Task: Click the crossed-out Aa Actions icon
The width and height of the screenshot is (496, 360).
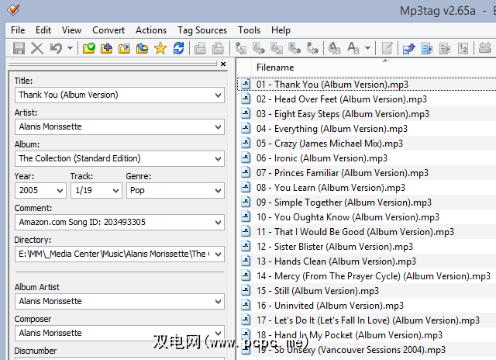Action: (x=334, y=48)
